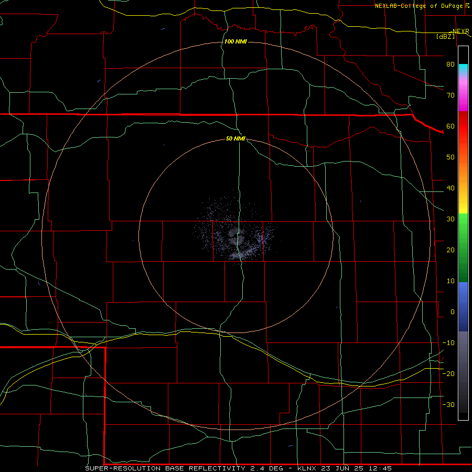This screenshot has width=472, height=472.
Task: Click the [dBZ] unit label
Action: click(445, 36)
